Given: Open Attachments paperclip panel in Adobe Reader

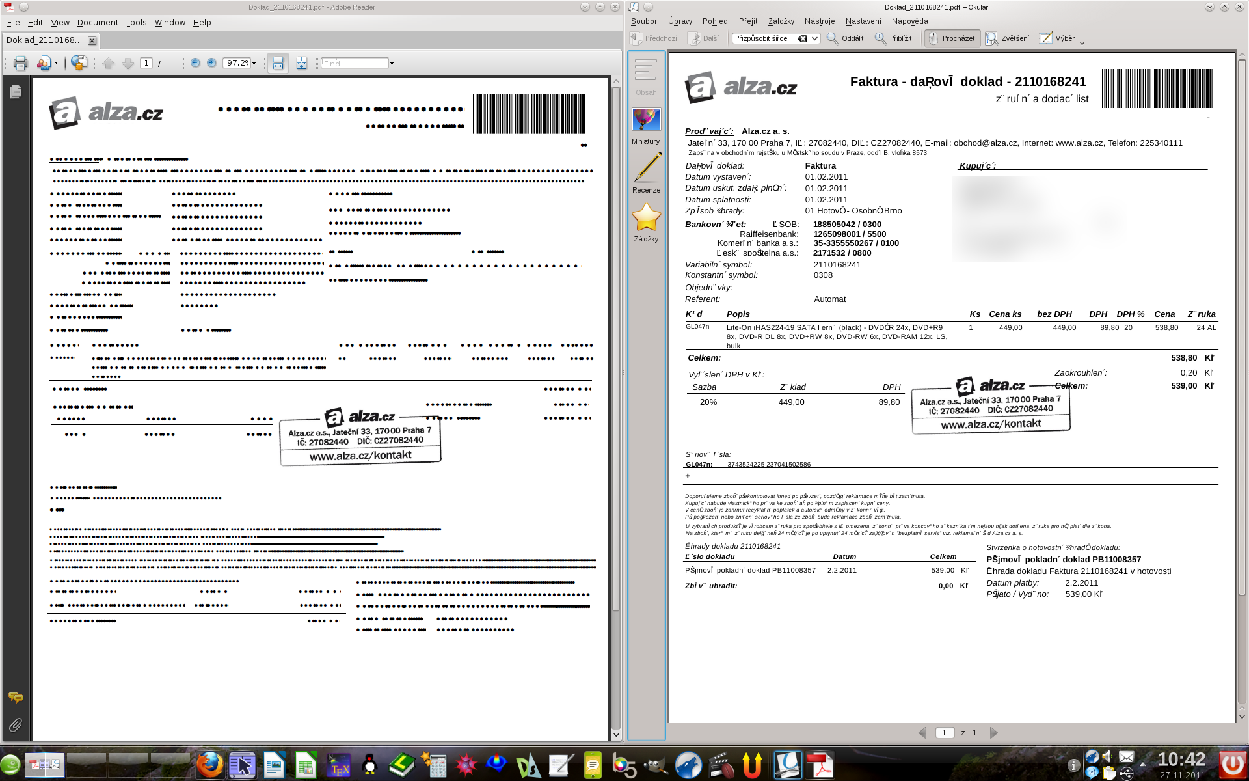Looking at the screenshot, I should [16, 724].
